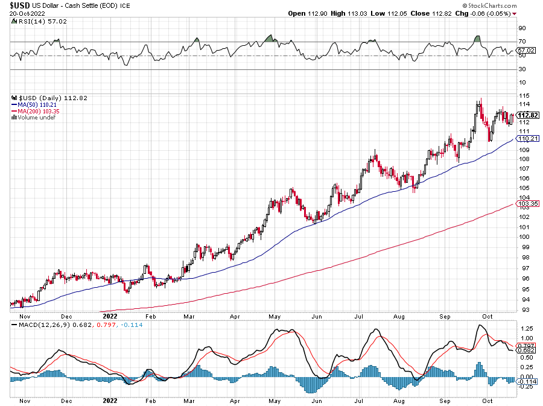543x406 pixels.
Task: Click the Chg -0.06 (-0.05%) text
Action: coord(483,13)
